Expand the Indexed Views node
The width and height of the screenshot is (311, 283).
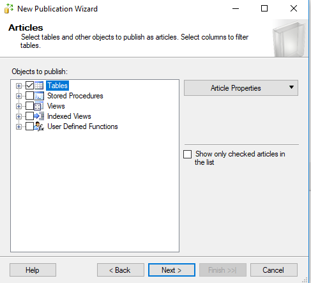point(19,116)
